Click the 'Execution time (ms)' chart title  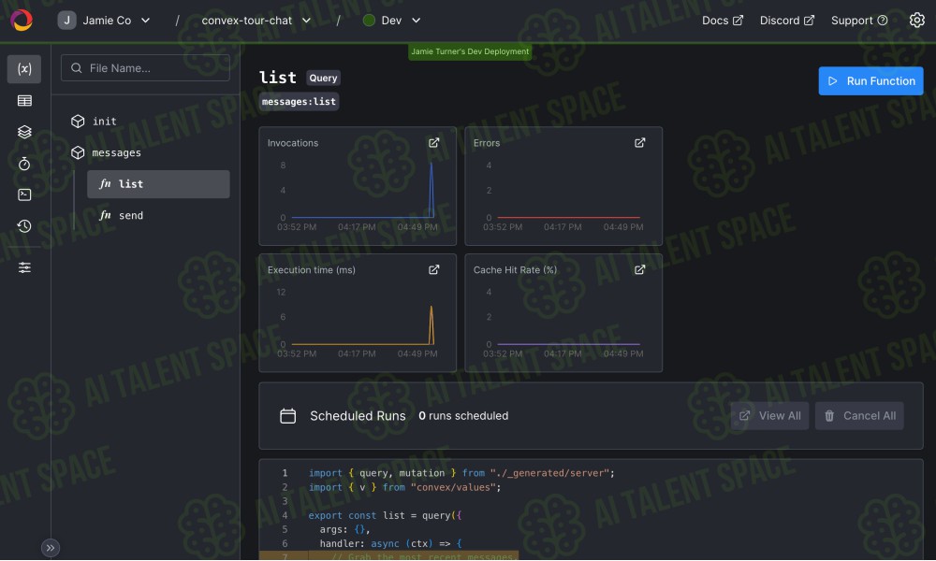click(x=311, y=270)
